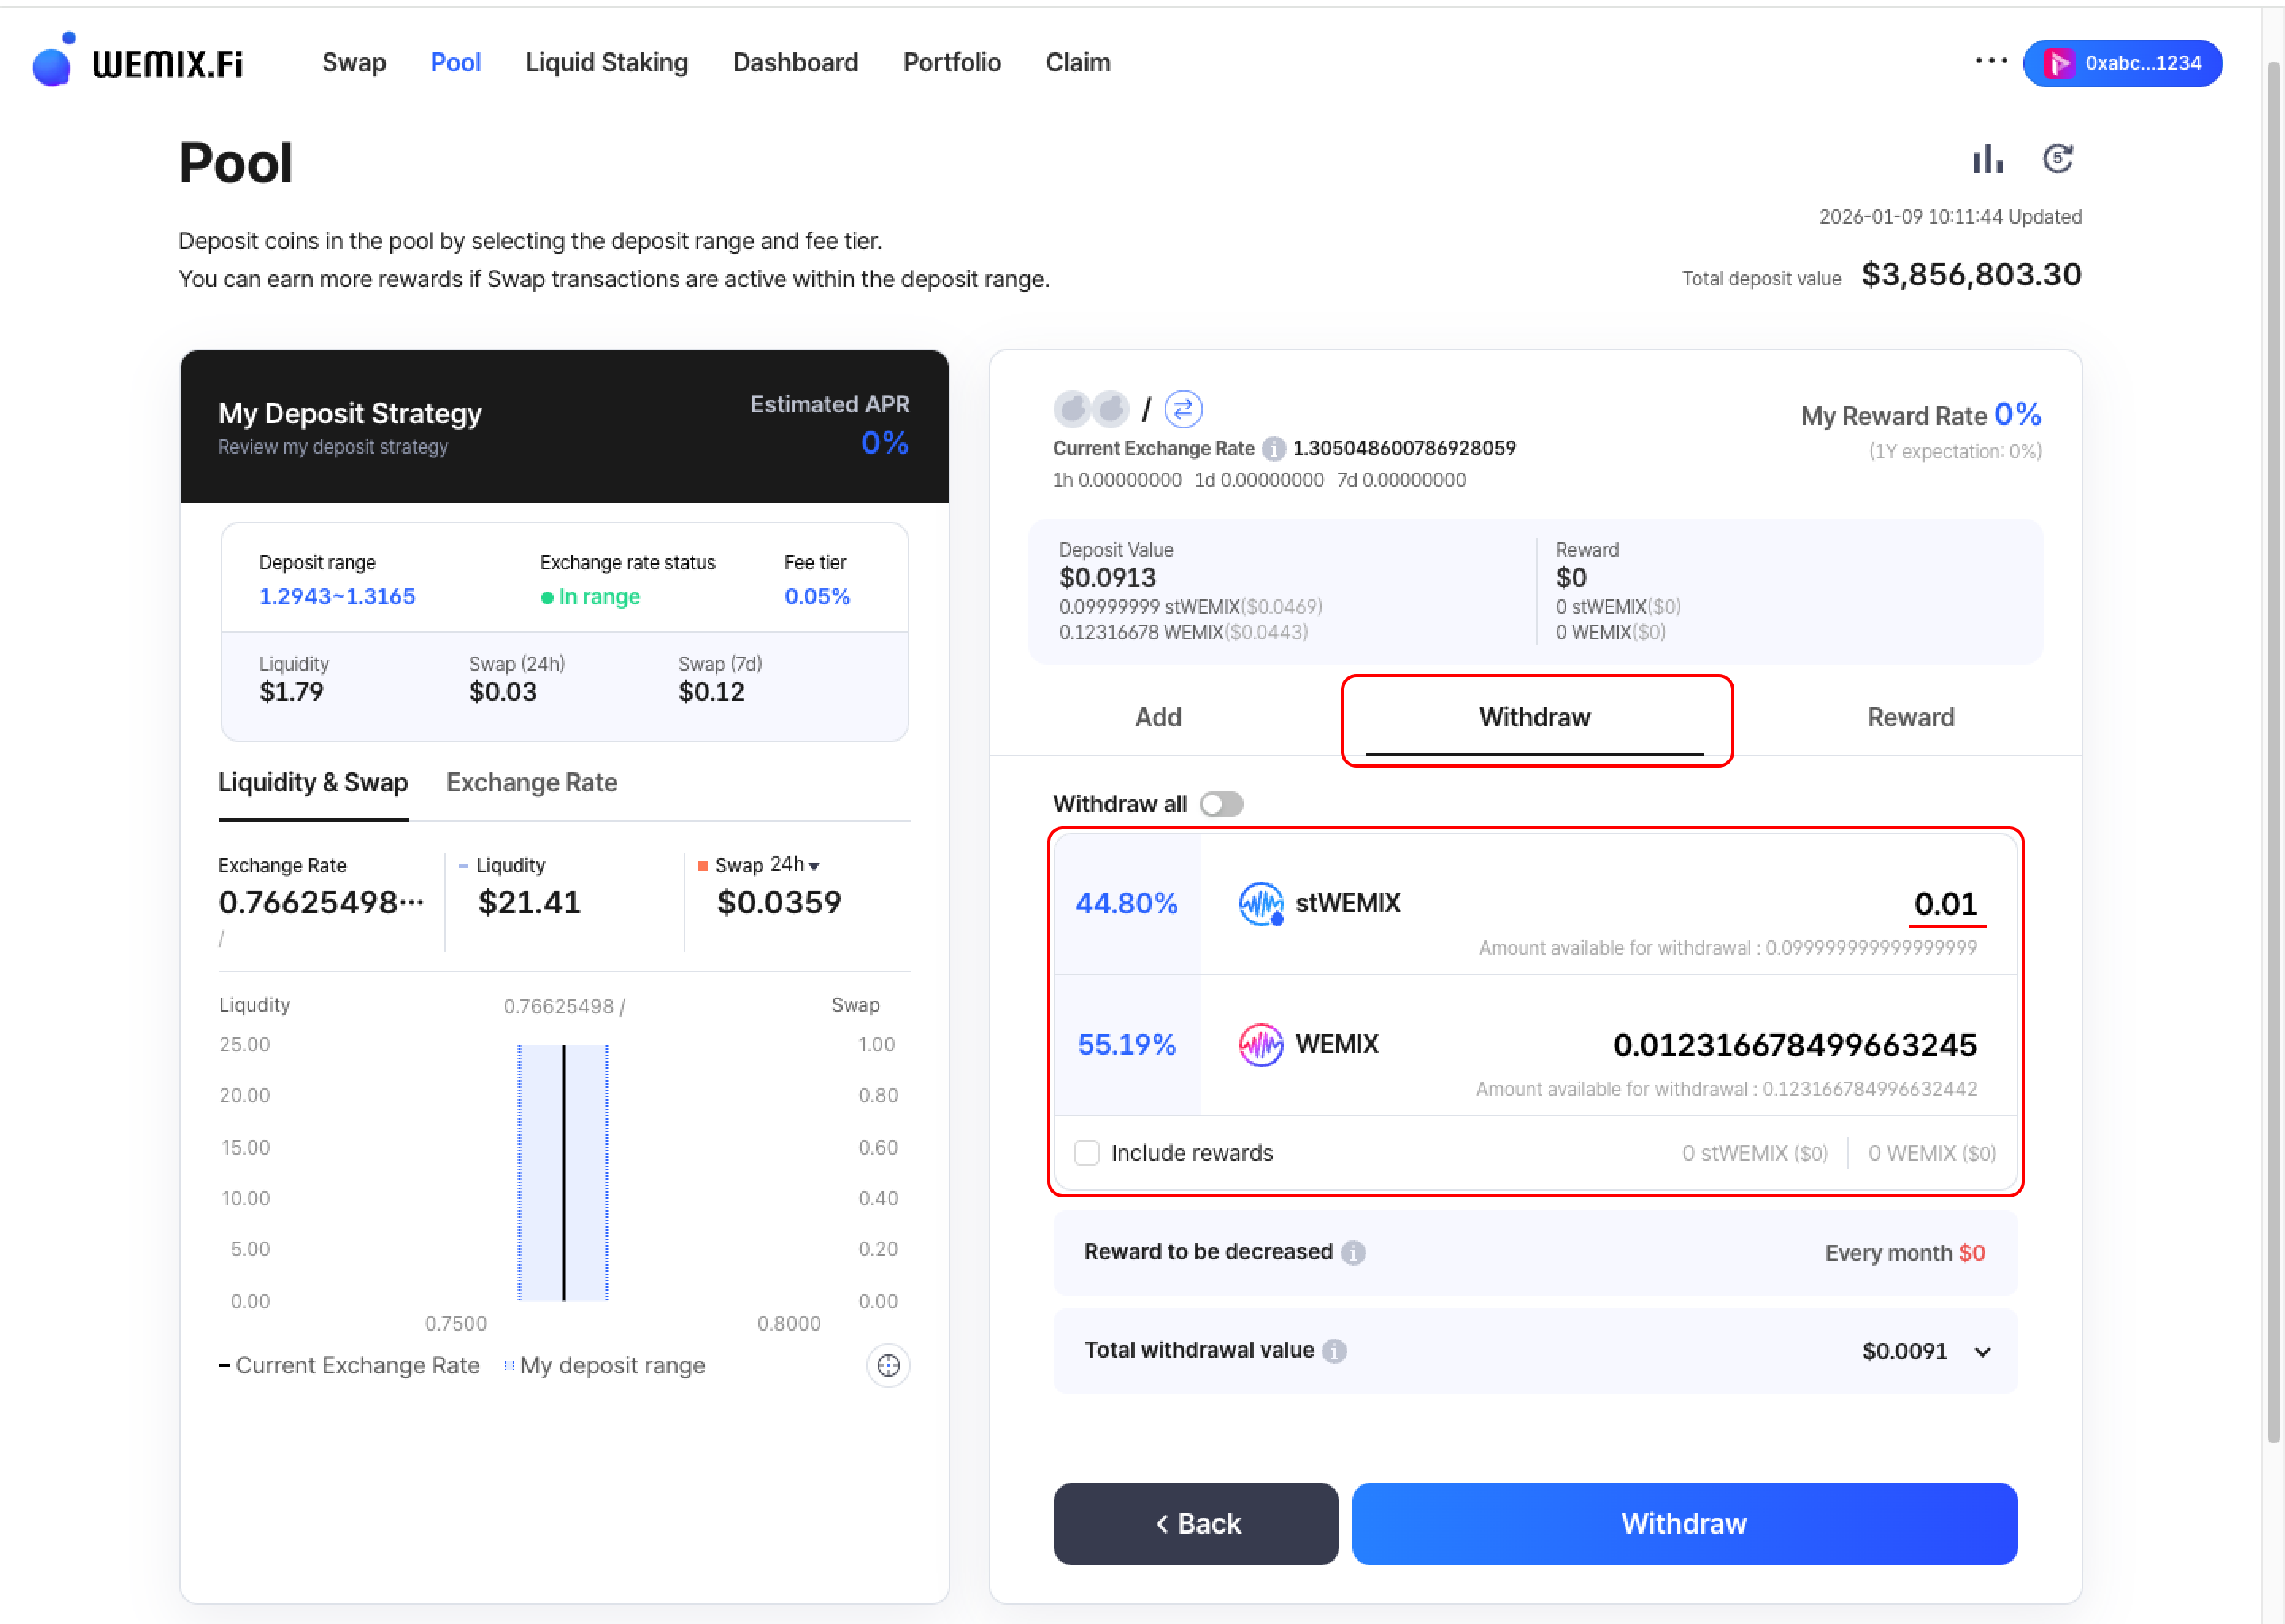Screen dimensions: 2285x1624
Task: Click the swap pair direction icon
Action: [x=1182, y=409]
